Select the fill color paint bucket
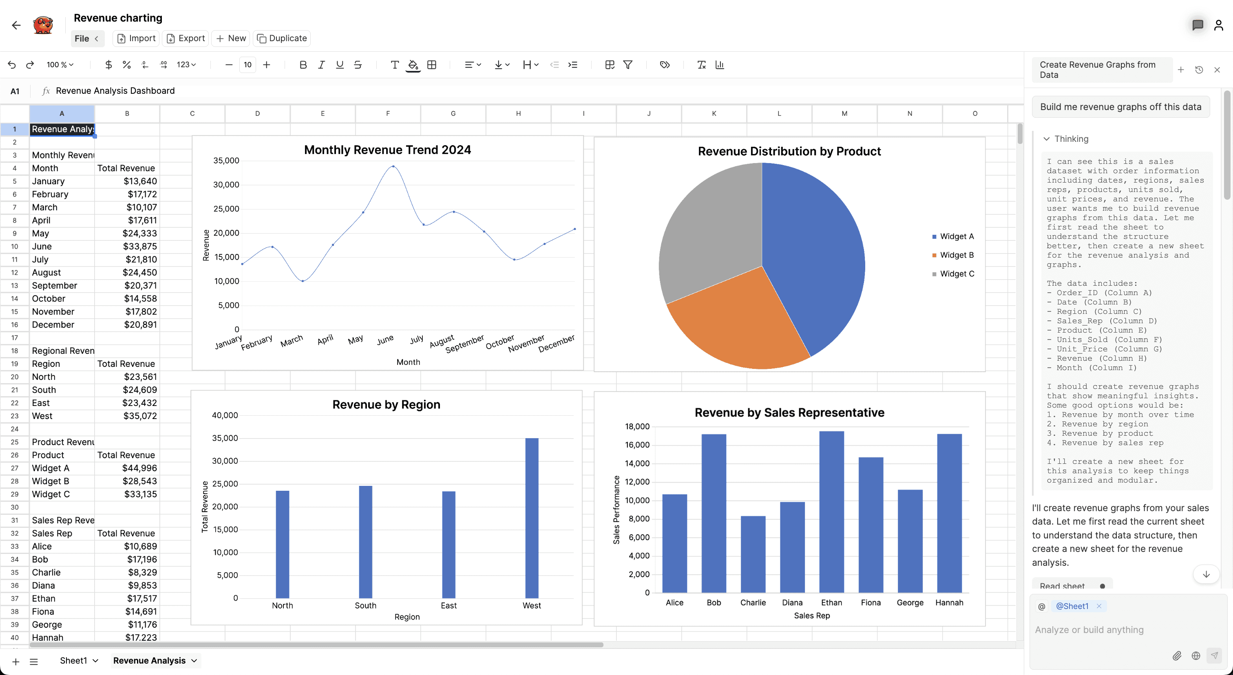The width and height of the screenshot is (1233, 675). (x=413, y=64)
